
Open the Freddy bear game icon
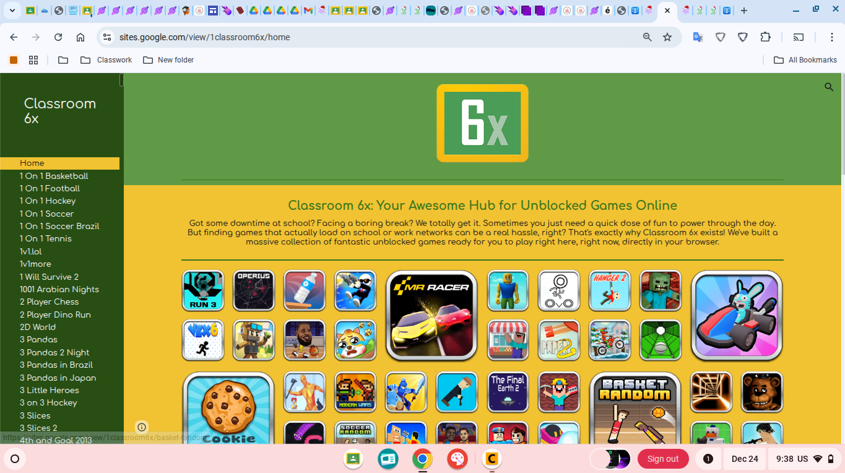762,392
